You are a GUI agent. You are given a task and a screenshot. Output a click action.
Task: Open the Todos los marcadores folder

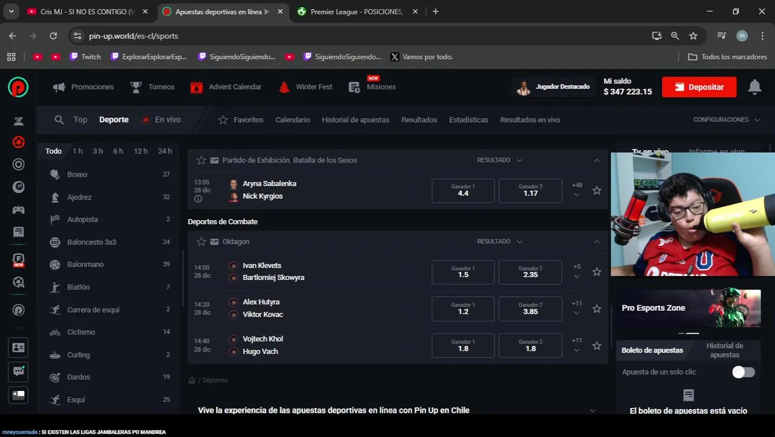point(727,56)
